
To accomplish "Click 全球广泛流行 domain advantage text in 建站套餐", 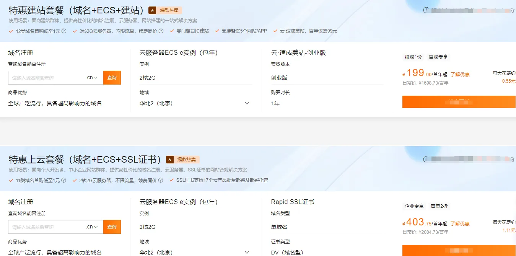I will [x=55, y=103].
